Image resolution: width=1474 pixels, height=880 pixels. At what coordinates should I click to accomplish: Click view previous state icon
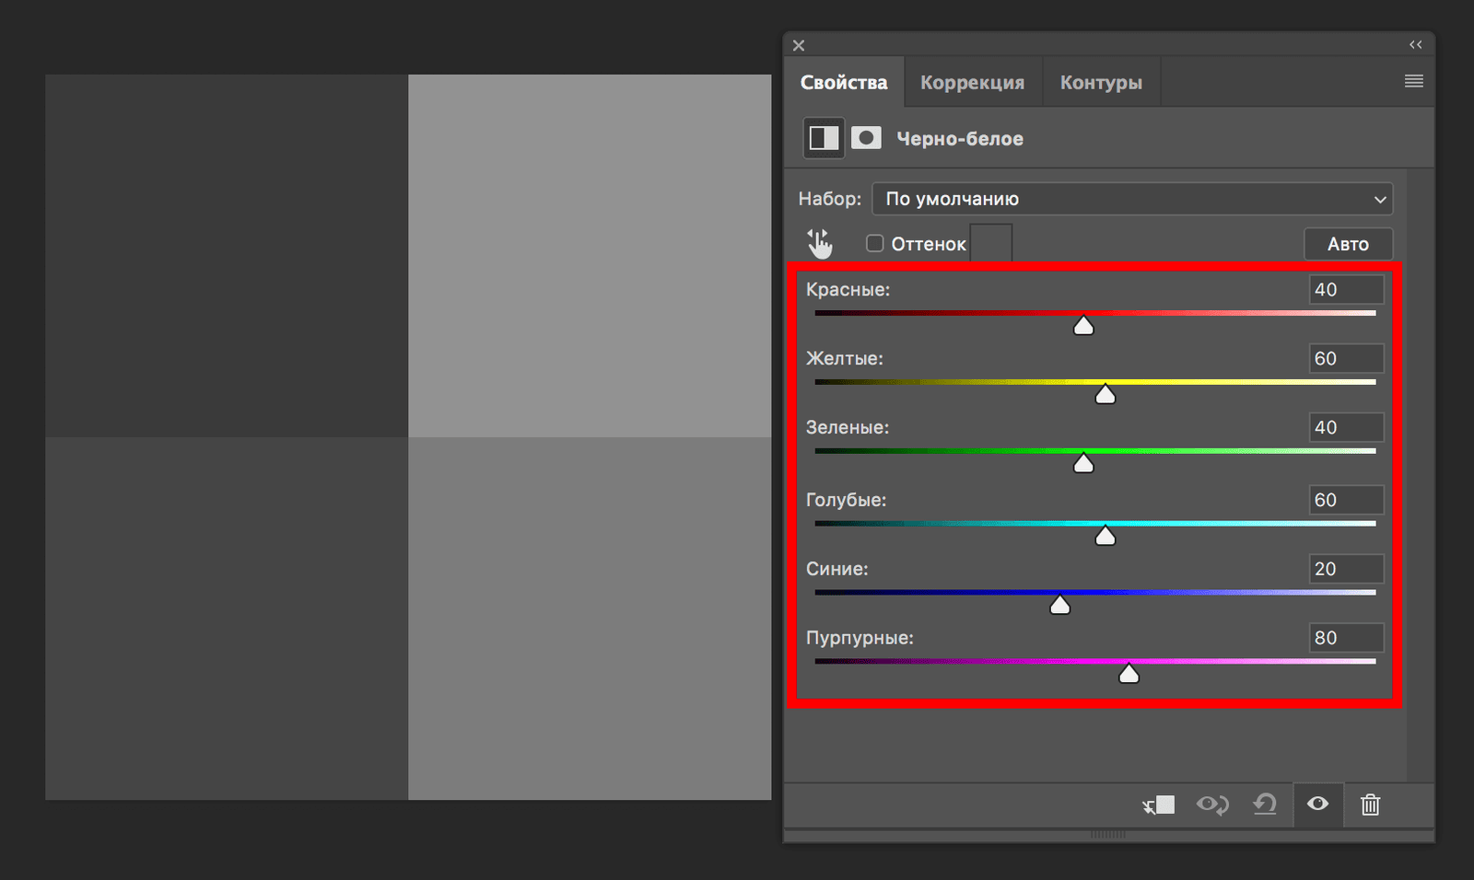(x=1212, y=805)
